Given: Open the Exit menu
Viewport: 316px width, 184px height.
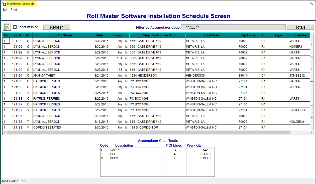Looking at the screenshot, I should tap(5, 10).
